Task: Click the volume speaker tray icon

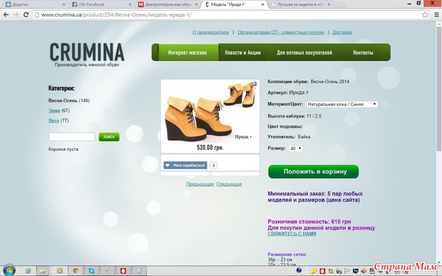Action: coord(363,271)
